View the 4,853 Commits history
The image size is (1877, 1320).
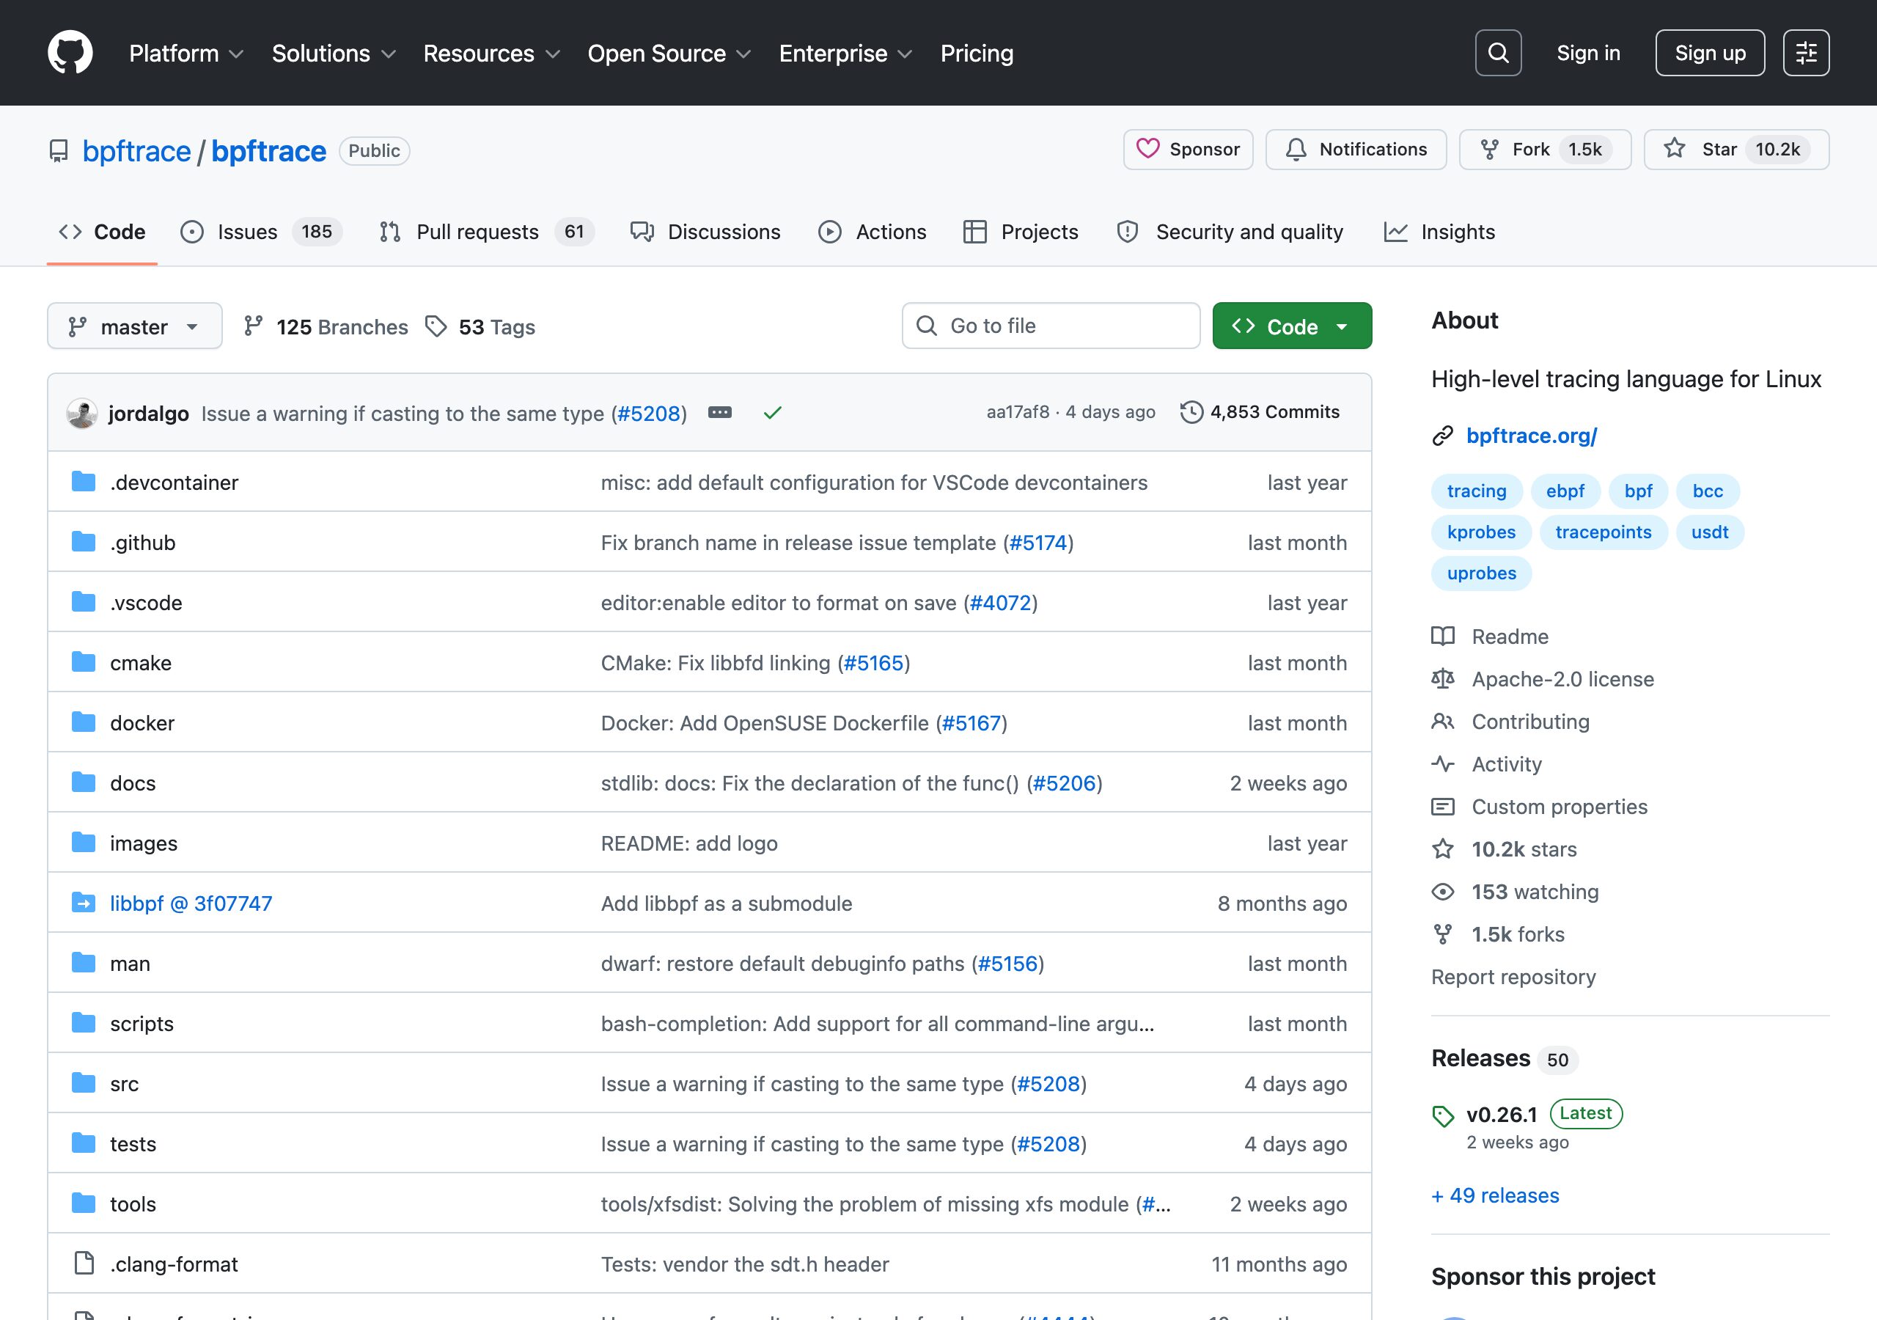click(1260, 412)
